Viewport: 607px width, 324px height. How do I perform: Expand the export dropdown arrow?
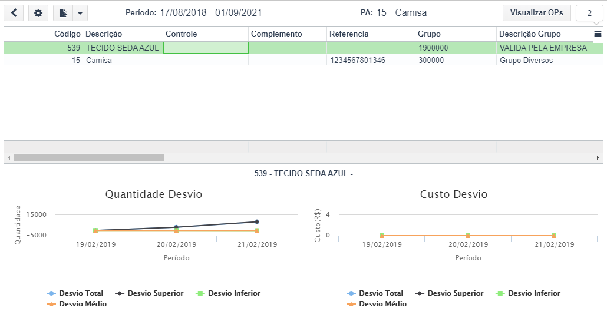(80, 13)
